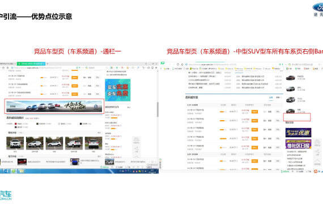Select the dark olive car color swatch

click(37, 124)
